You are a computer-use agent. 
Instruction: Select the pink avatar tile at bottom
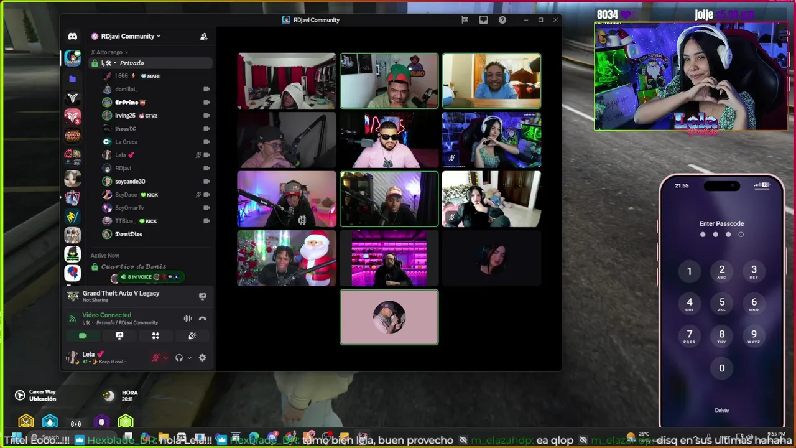click(x=389, y=317)
